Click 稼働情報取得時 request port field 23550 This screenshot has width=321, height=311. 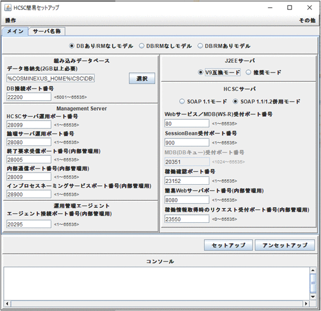coord(187,219)
